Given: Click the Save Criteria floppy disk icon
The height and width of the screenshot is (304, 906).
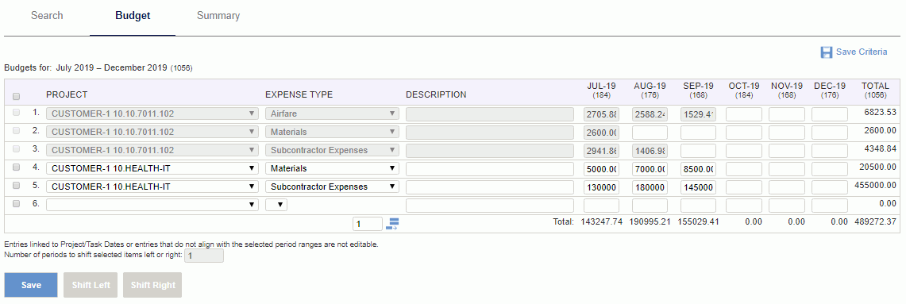Looking at the screenshot, I should click(x=827, y=52).
